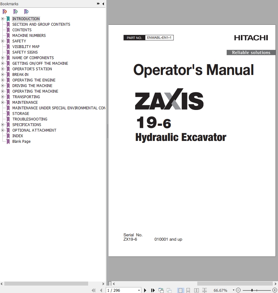This screenshot has height=293, width=278.
Task: Click the next view icon
Action: 169,290
